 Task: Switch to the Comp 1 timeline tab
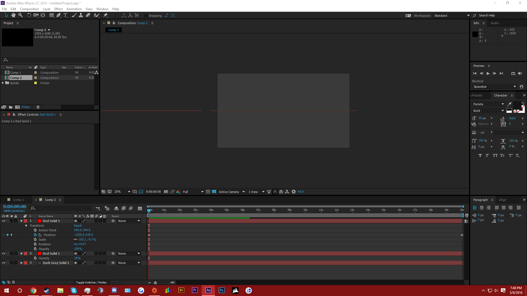18,200
